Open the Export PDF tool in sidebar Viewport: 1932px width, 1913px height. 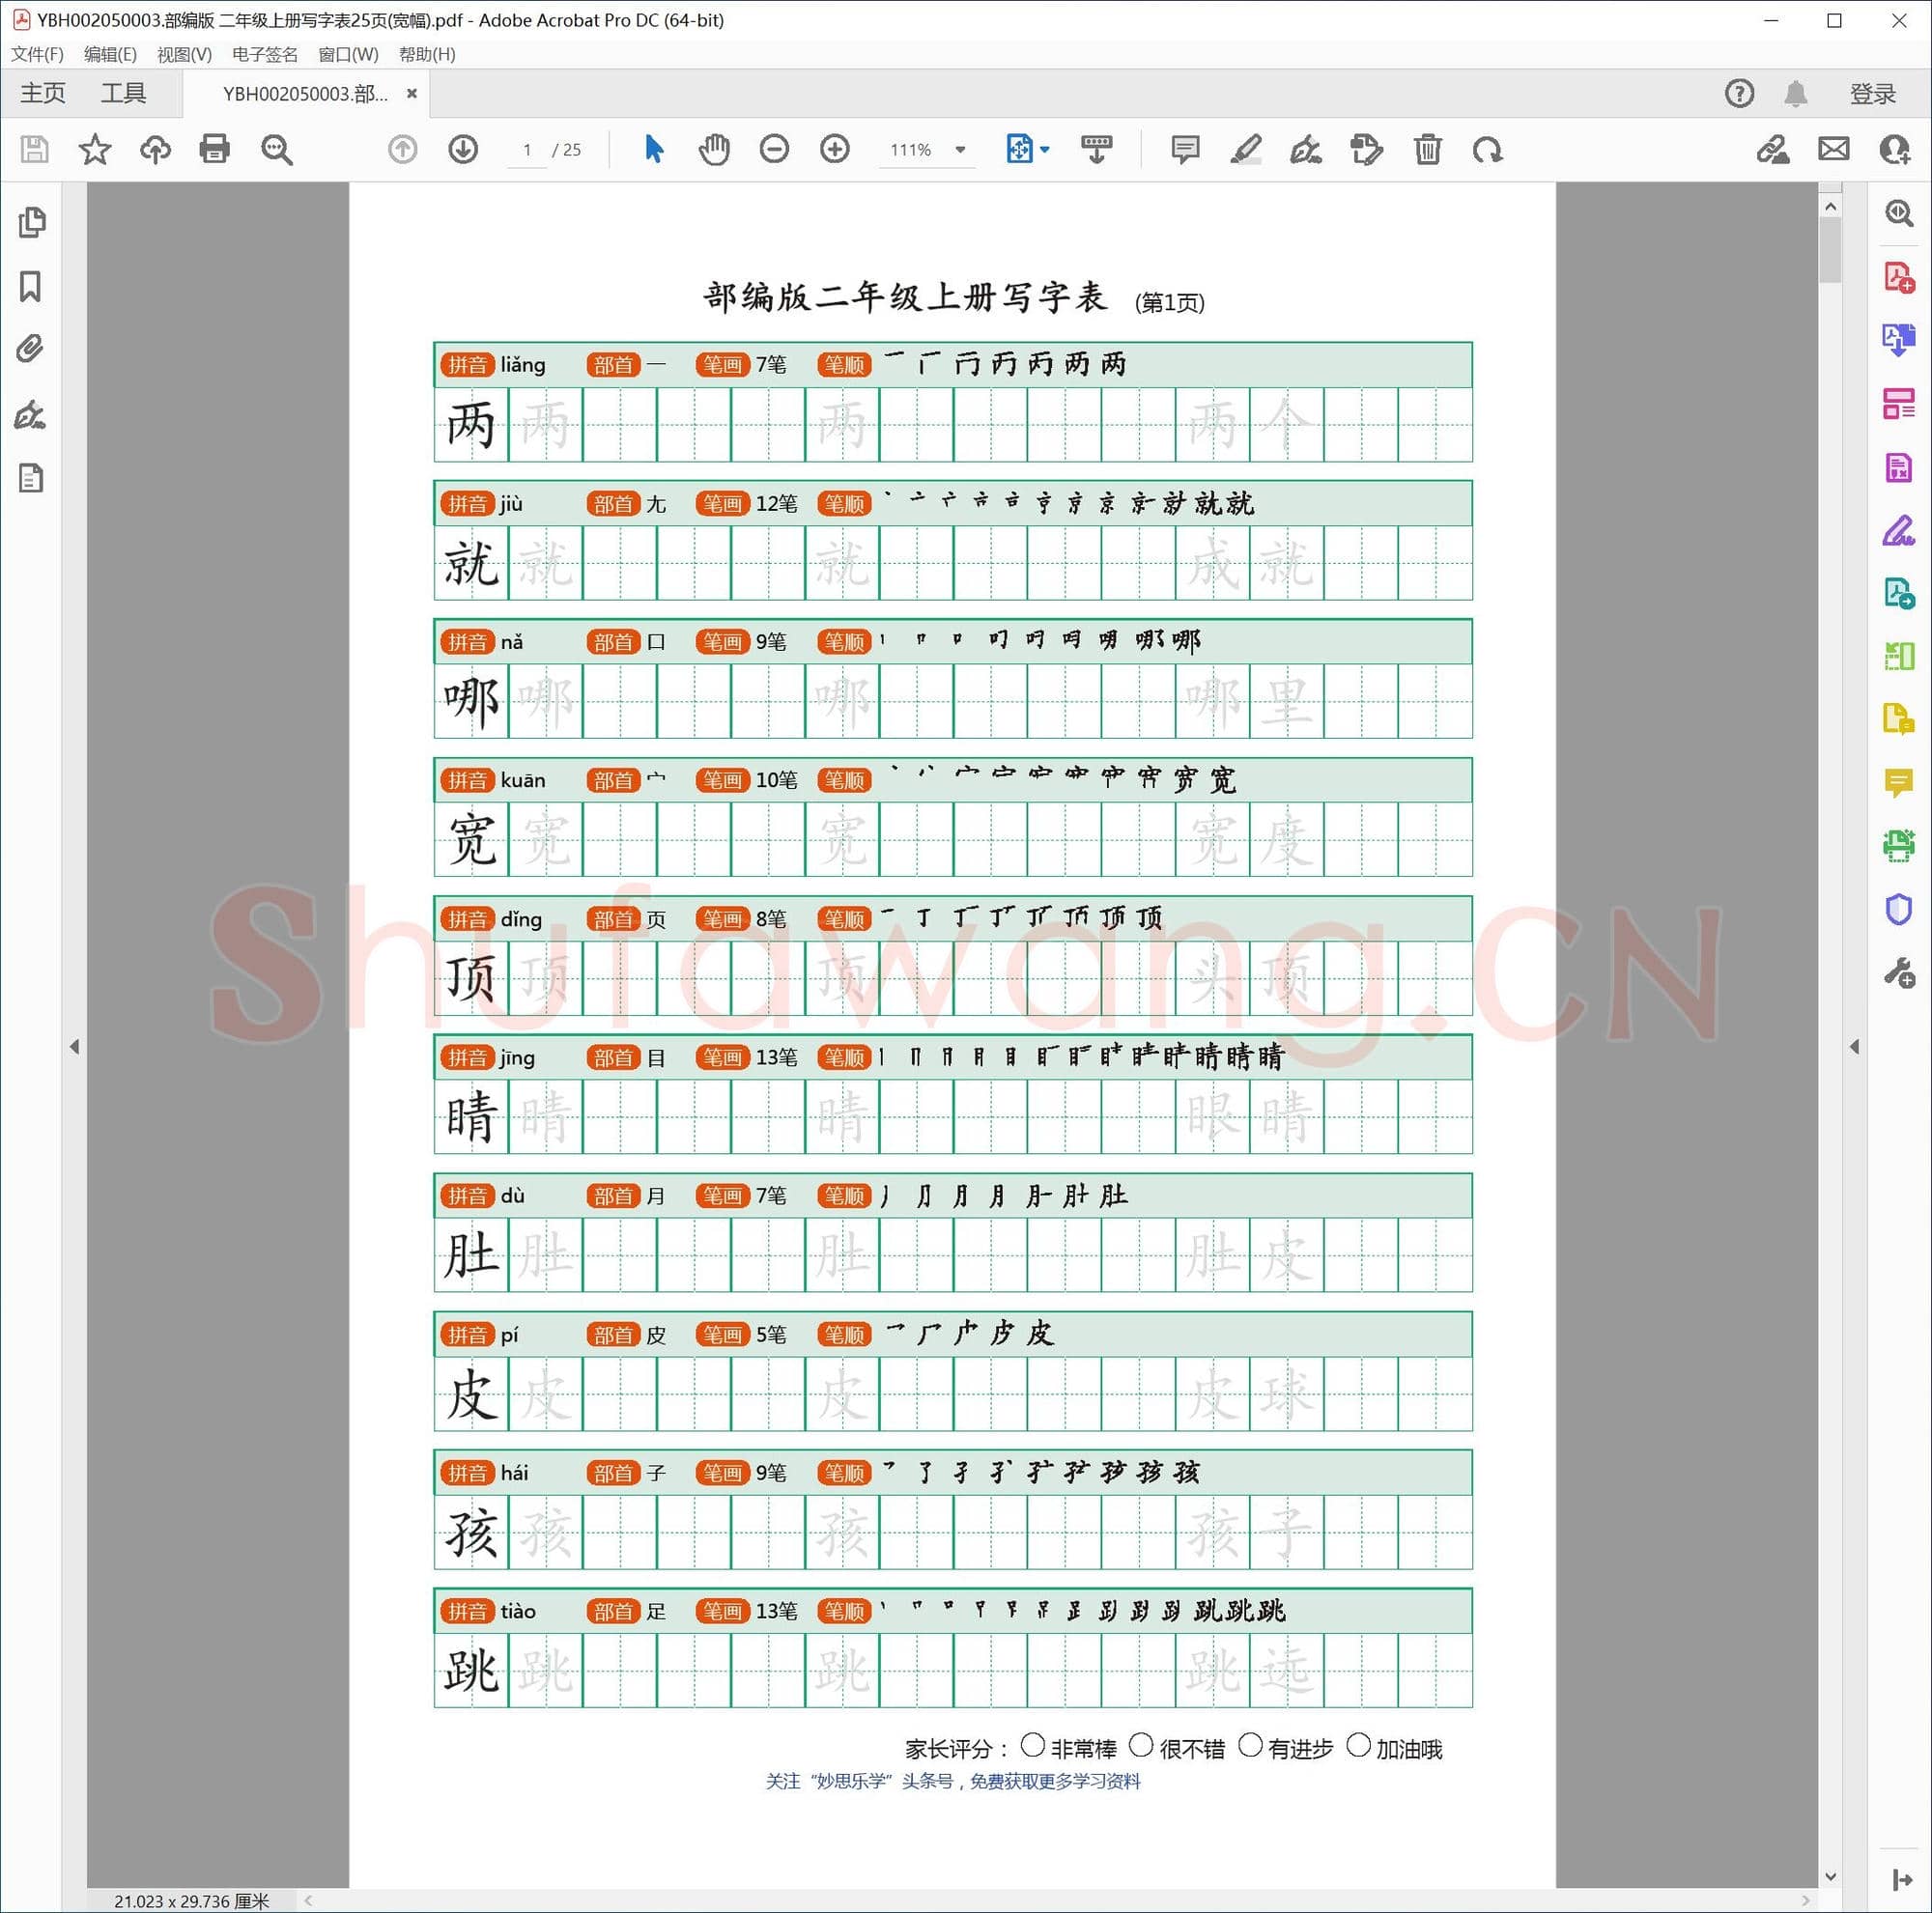coord(1899,340)
